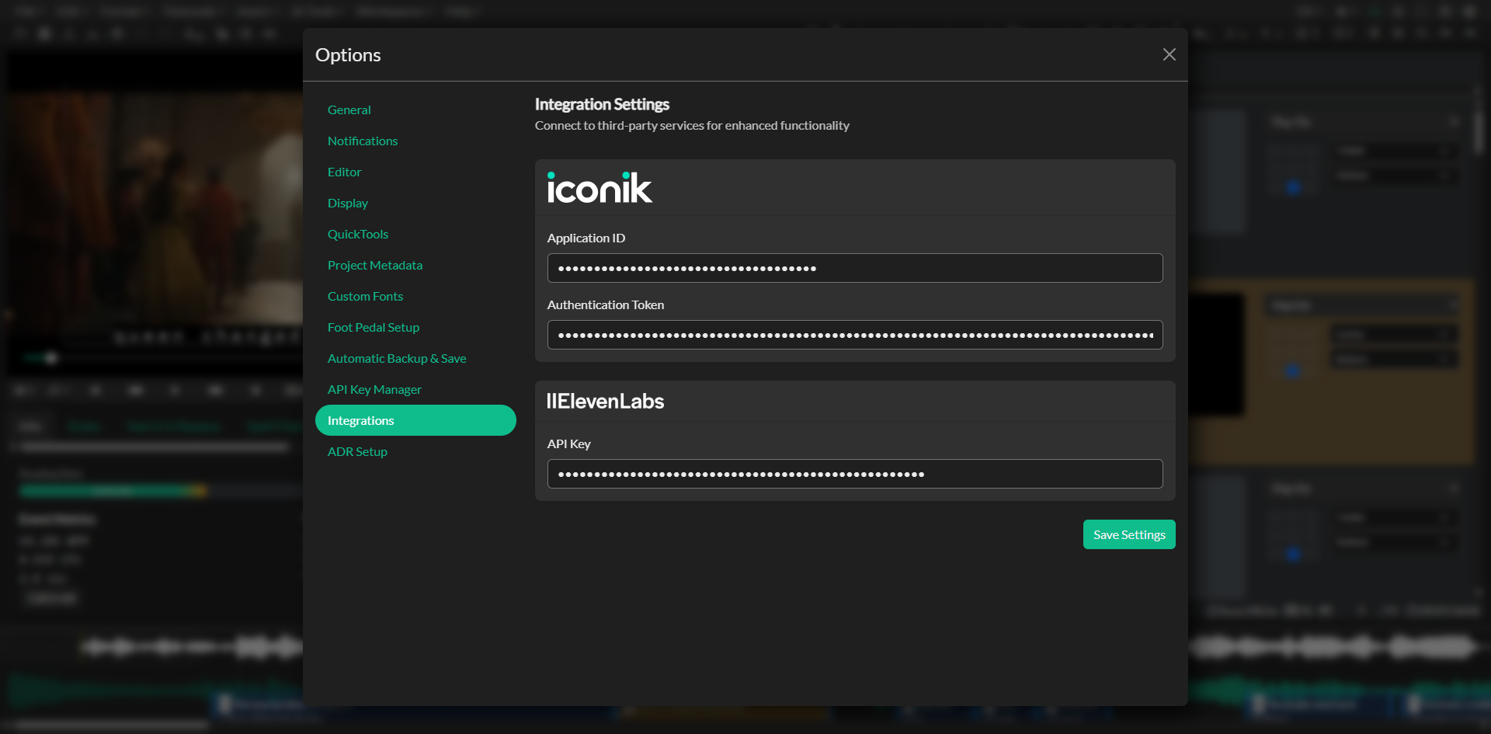Click the Application ID label
This screenshot has width=1491, height=734.
[x=586, y=238]
